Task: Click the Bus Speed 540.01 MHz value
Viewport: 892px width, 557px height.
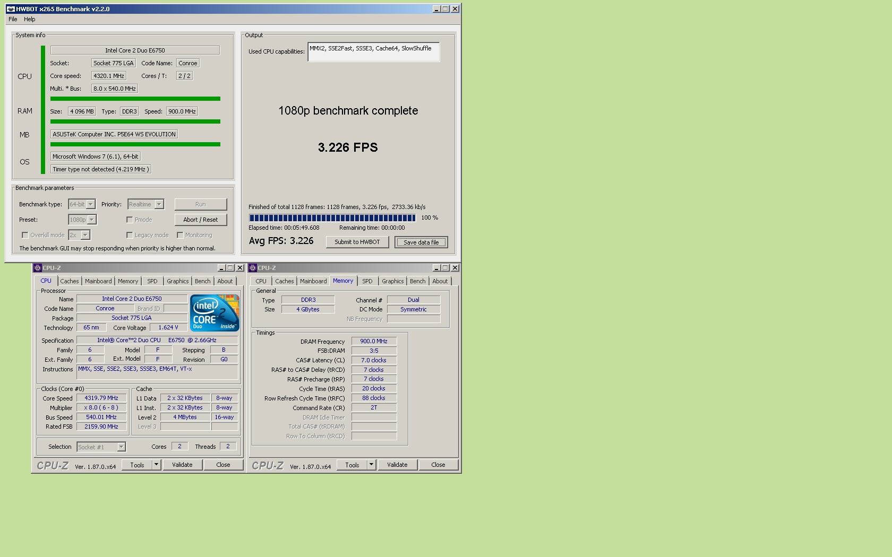Action: click(101, 417)
